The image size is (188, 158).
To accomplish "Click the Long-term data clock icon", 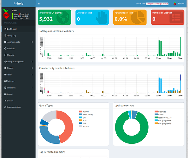I will pyautogui.click(x=5, y=42).
